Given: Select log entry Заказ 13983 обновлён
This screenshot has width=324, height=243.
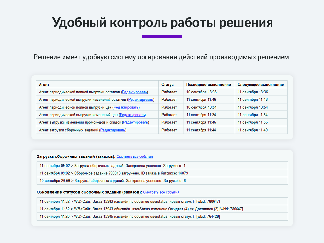Looking at the screenshot, I should (x=162, y=209).
